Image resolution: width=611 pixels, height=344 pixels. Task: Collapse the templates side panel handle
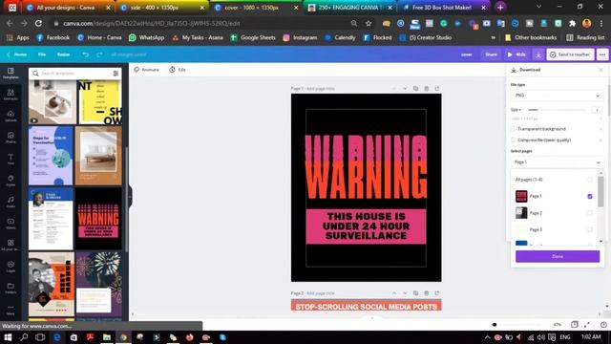click(130, 196)
